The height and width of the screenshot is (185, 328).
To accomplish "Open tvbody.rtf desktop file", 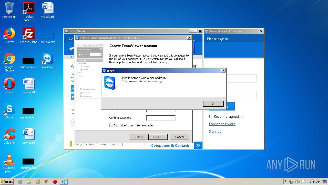I will click(48, 11).
